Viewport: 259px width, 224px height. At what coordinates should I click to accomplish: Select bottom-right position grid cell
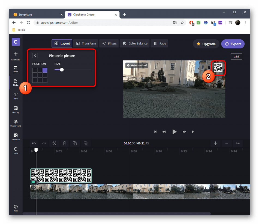click(x=45, y=80)
